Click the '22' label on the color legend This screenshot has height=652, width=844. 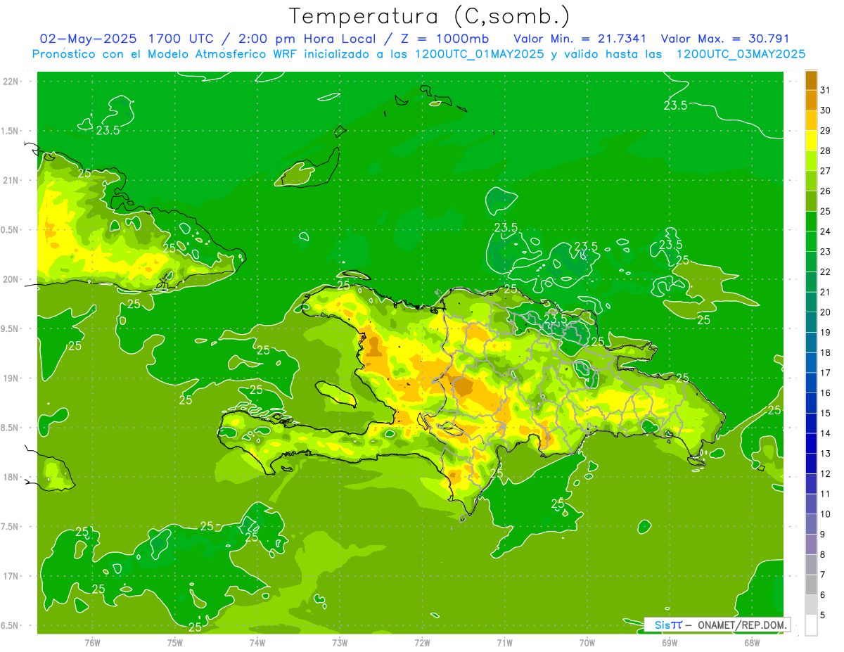(x=825, y=271)
